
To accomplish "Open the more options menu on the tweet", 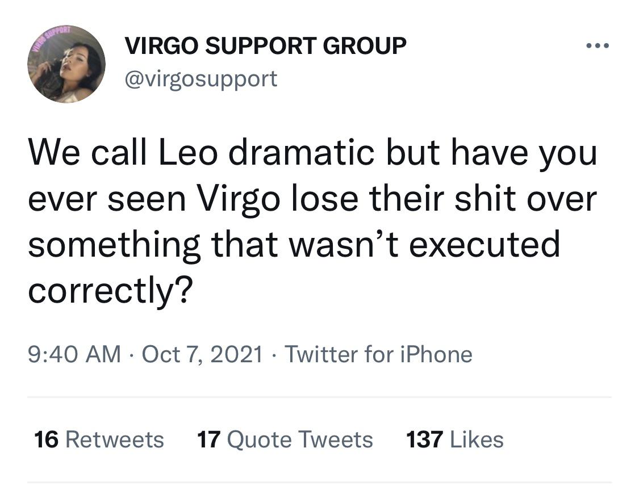I will [x=598, y=45].
